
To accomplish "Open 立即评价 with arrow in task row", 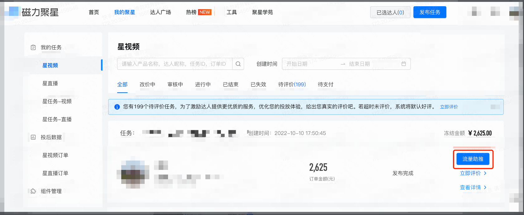I will (x=473, y=173).
